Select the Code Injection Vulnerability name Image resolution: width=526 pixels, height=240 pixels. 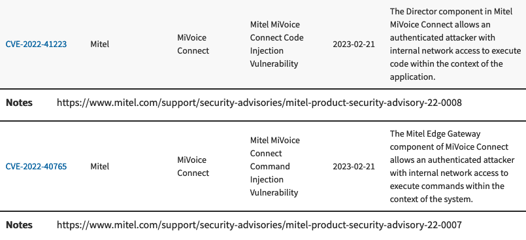[277, 44]
